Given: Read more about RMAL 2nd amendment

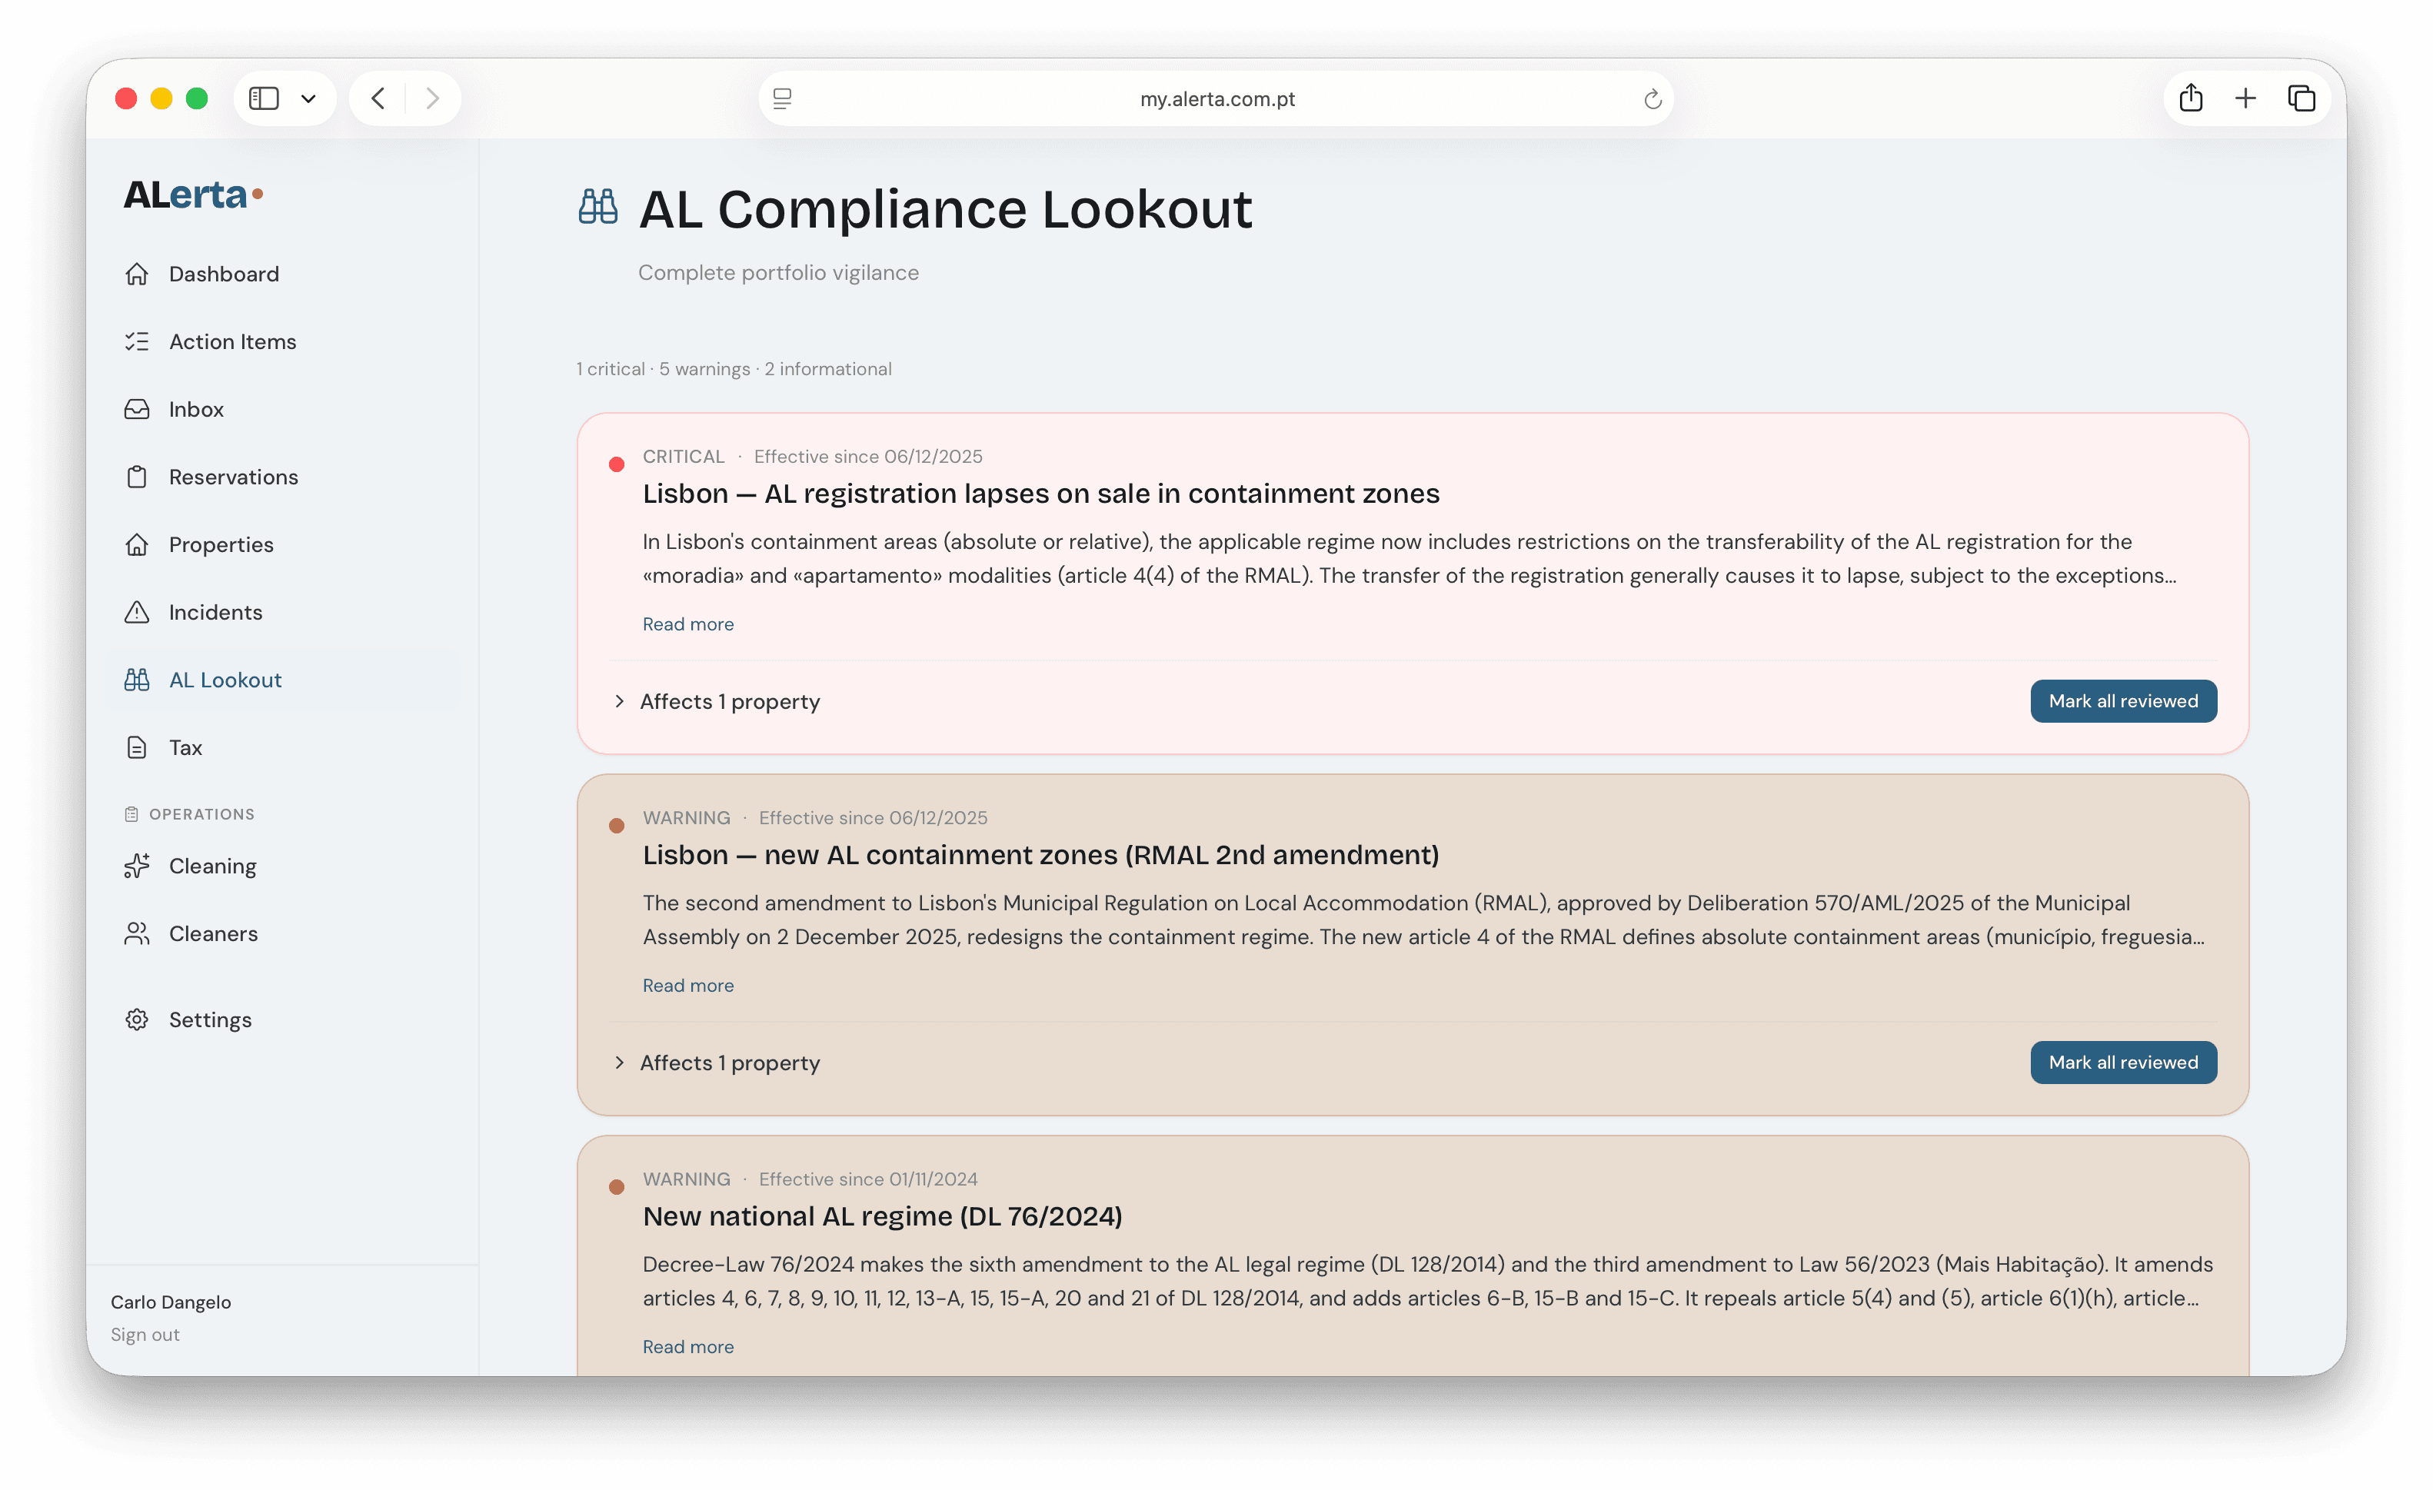Looking at the screenshot, I should coord(688,986).
